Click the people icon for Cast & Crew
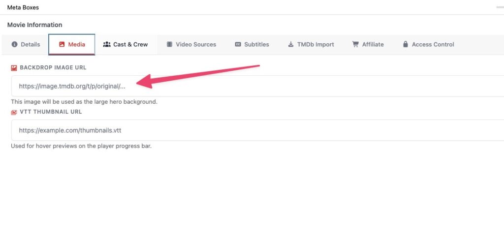Screen dimensions: 504x244 107,44
